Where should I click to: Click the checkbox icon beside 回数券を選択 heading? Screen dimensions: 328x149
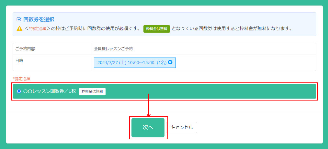click(x=19, y=19)
